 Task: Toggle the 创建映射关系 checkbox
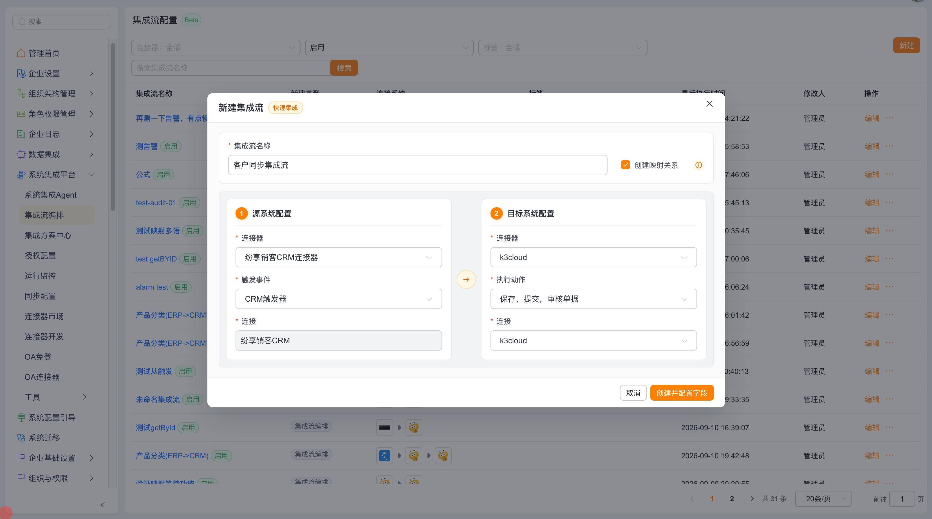click(625, 165)
